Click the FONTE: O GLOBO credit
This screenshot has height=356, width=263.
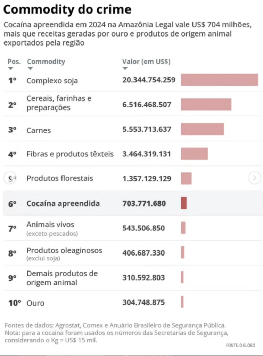click(240, 345)
